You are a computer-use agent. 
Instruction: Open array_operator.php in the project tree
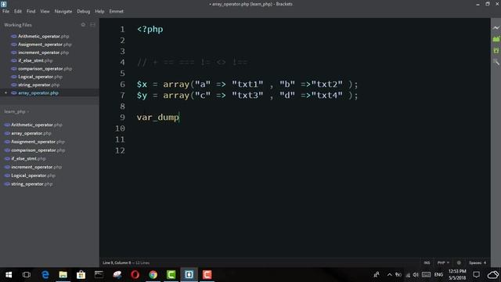(x=31, y=133)
